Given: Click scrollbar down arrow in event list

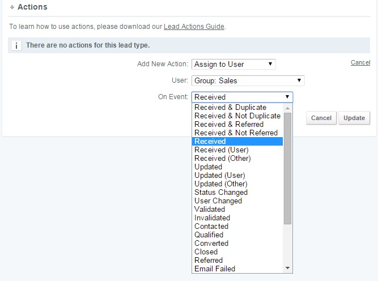Looking at the screenshot, I should tap(287, 268).
